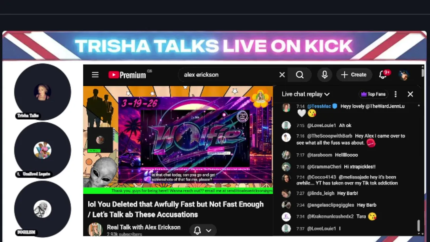Click @Krakenunleashedx2 avatar in chat
The height and width of the screenshot is (242, 430).
point(286,216)
